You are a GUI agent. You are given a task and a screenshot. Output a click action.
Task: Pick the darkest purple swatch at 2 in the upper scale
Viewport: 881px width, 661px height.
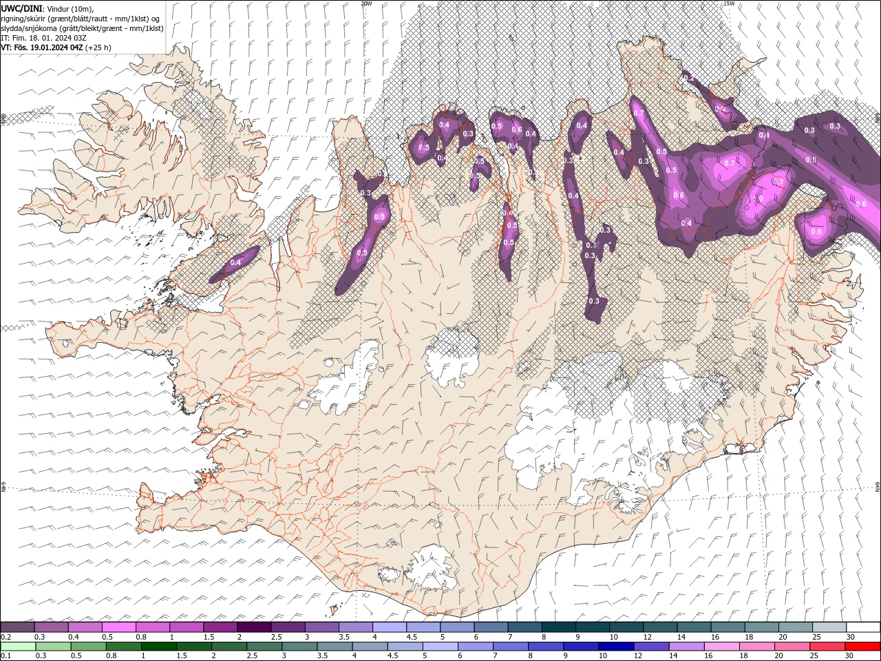coord(253,627)
